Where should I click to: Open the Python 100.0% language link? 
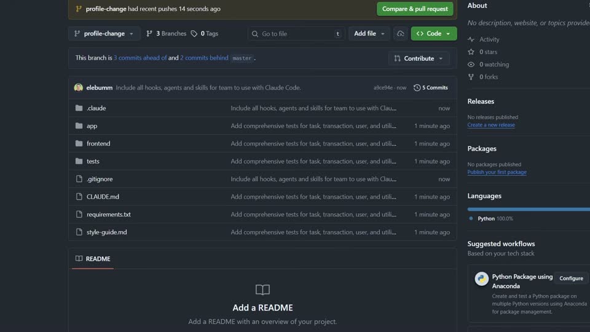click(x=495, y=218)
